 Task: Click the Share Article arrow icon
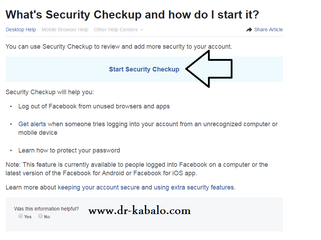pos(249,30)
